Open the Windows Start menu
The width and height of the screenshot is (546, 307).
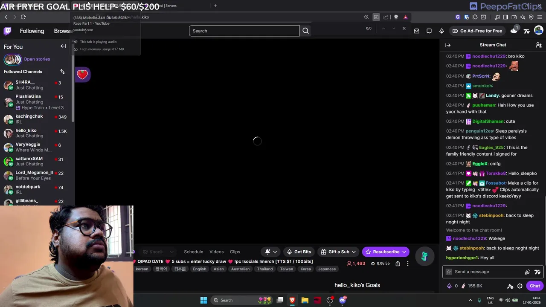click(203, 300)
